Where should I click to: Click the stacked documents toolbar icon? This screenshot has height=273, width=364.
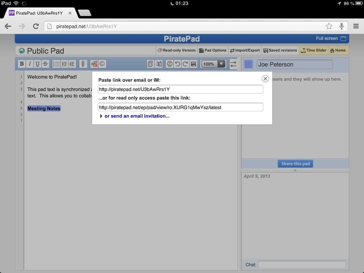(150, 64)
